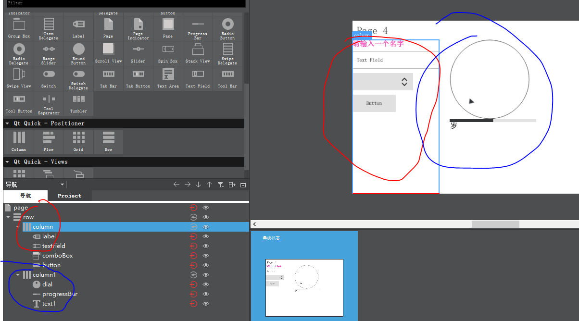Click the Text Field on canvas

[x=396, y=60]
